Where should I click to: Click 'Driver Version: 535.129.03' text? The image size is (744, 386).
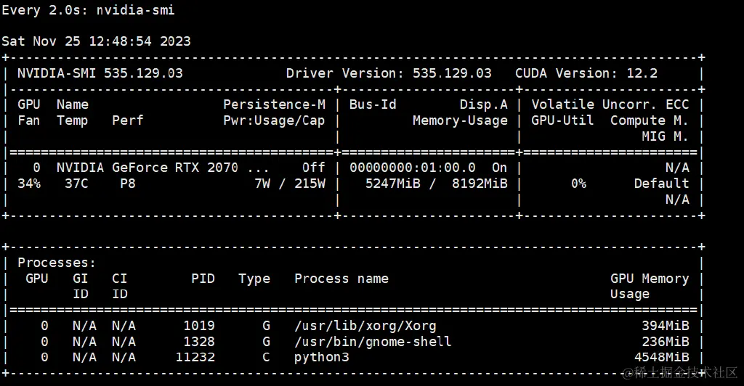click(389, 73)
